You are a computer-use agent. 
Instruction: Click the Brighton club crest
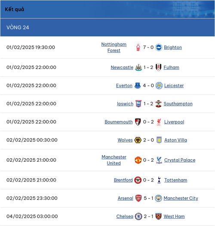(159, 47)
